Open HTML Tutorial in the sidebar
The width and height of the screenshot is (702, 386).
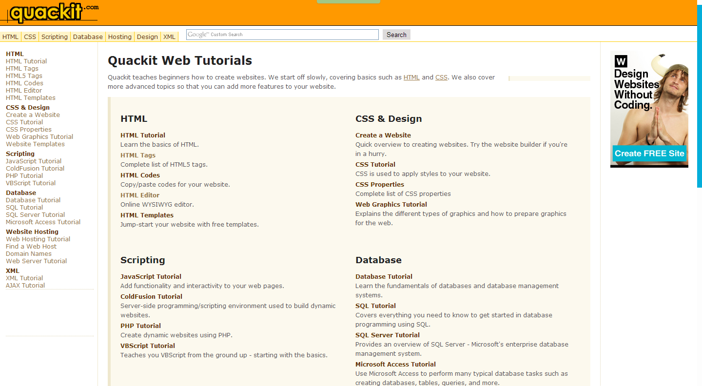pos(26,61)
